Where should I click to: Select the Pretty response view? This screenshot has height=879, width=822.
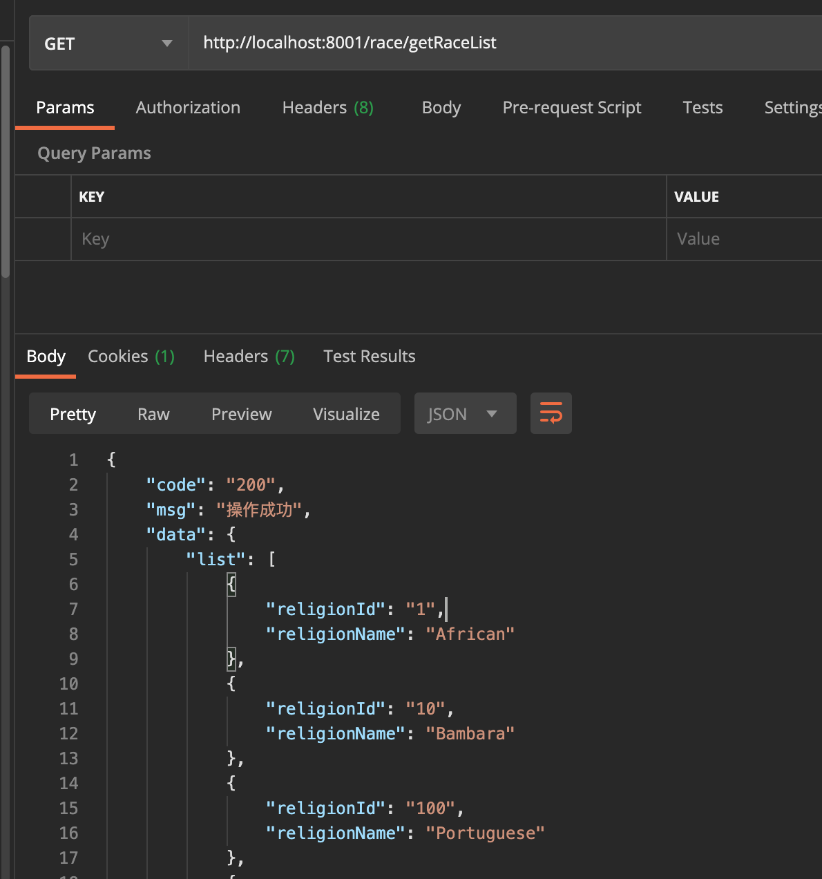(x=73, y=414)
